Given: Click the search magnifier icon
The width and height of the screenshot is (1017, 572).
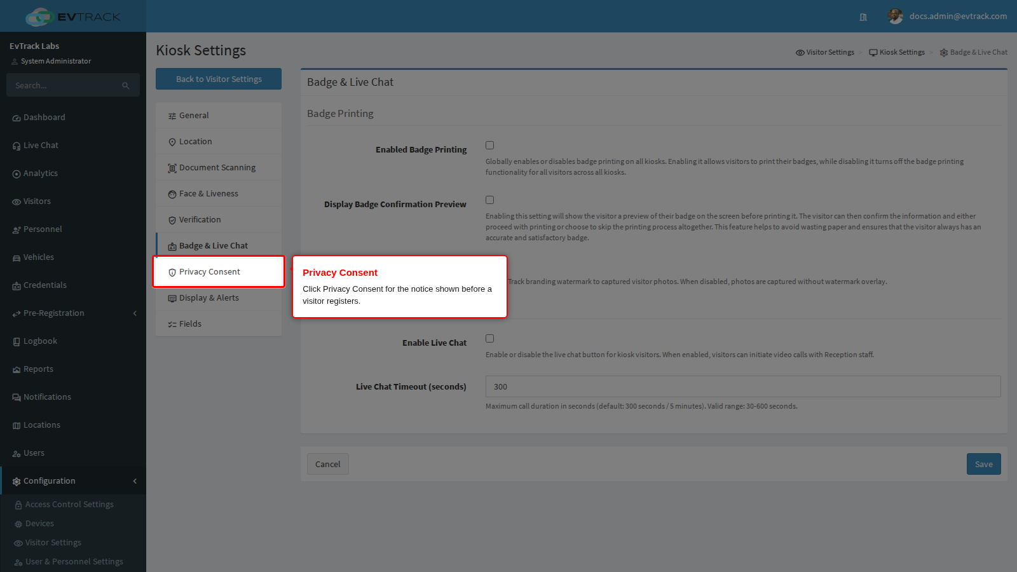Looking at the screenshot, I should (x=126, y=86).
